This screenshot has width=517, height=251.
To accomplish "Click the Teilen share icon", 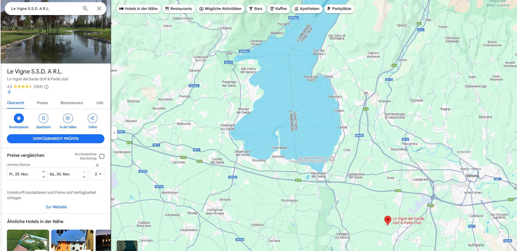I will click(x=93, y=118).
